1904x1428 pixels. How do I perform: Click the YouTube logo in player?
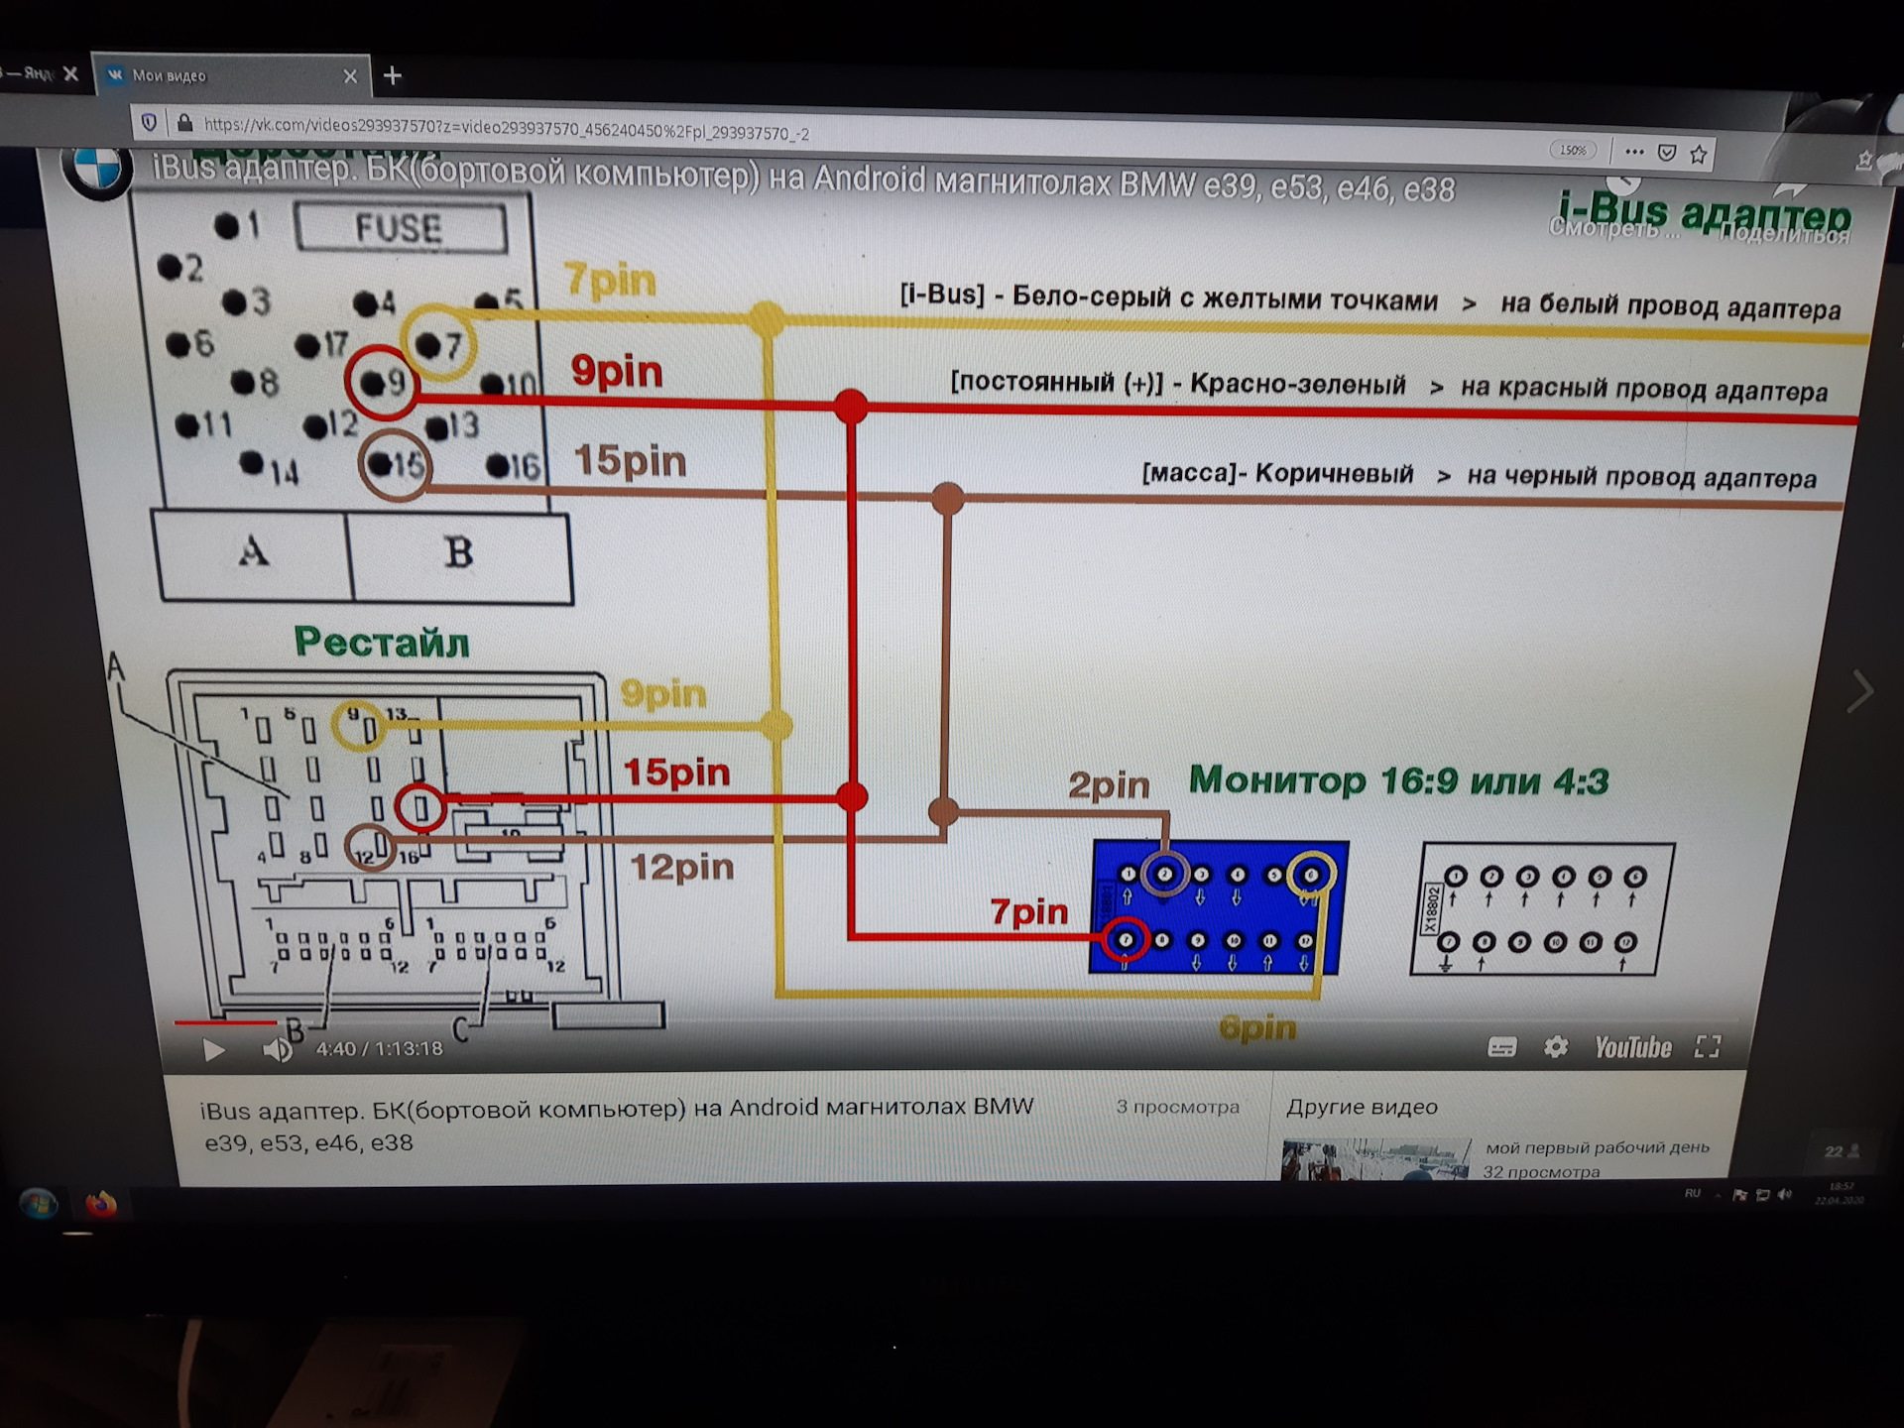coord(1632,1047)
